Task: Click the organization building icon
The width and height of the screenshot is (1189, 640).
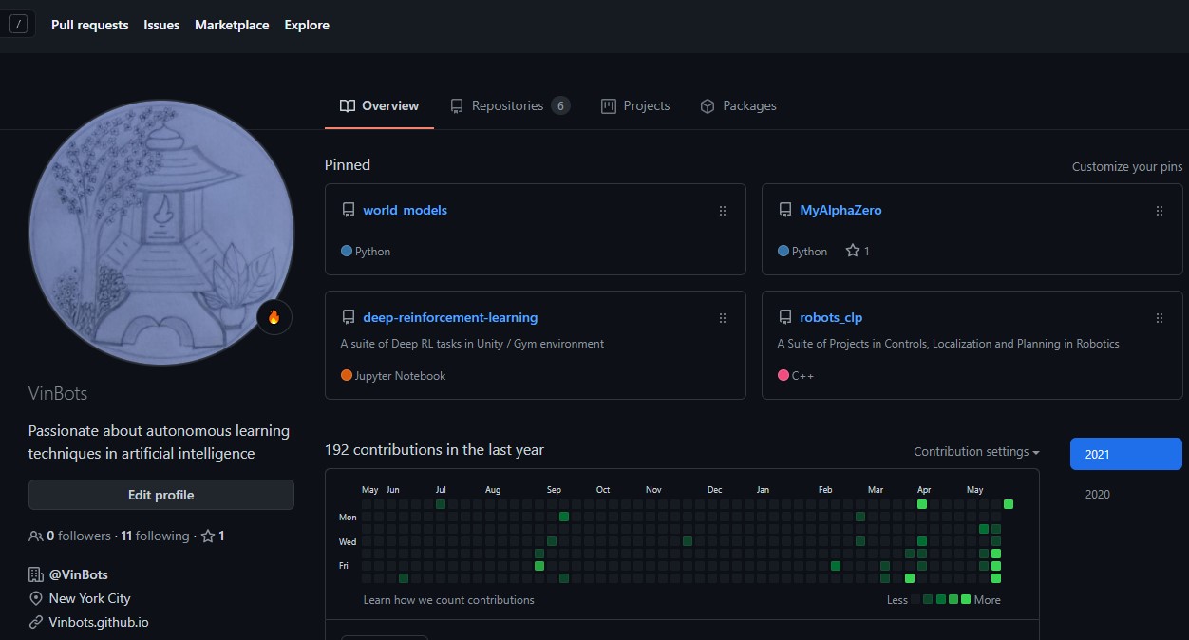Action: point(36,574)
